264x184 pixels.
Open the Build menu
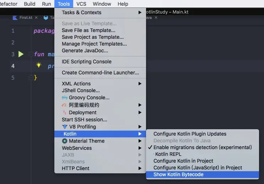(29, 4)
